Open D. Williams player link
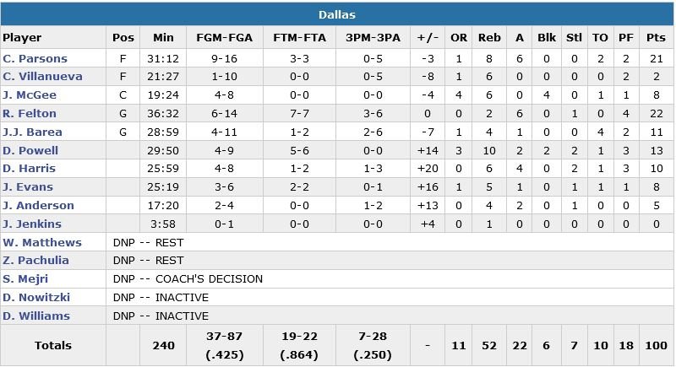 point(36,316)
